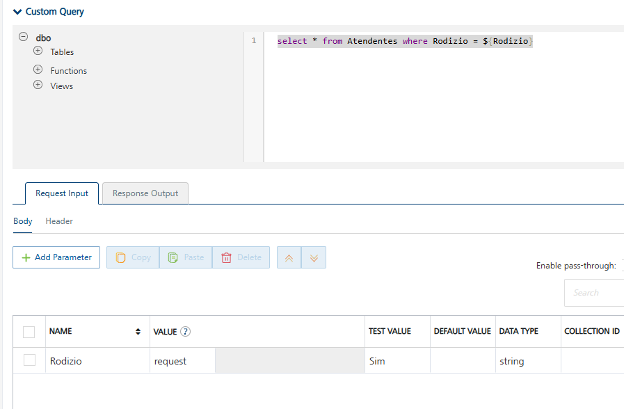Image resolution: width=624 pixels, height=409 pixels.
Task: Click the Add Parameter button
Action: (x=56, y=257)
